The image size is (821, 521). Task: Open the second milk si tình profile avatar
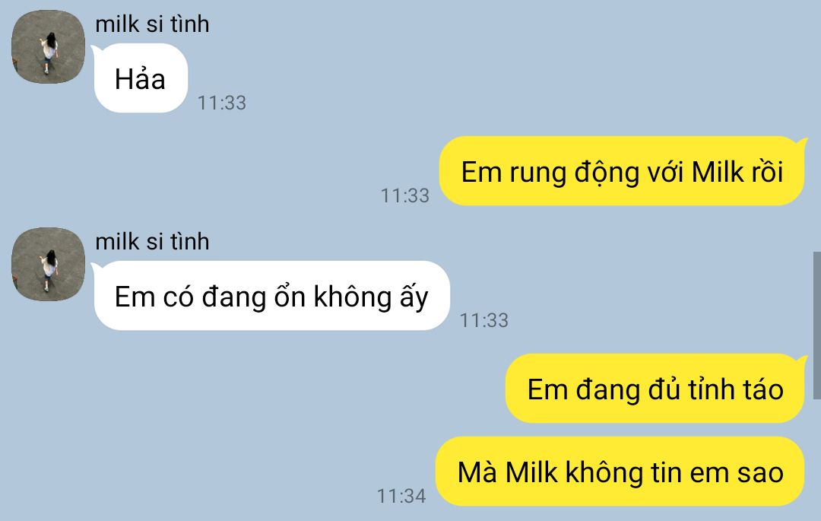pos(48,264)
